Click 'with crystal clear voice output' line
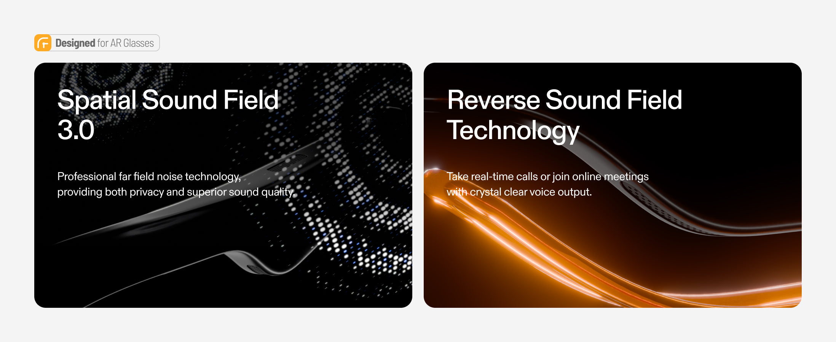Screen dimensions: 836x342 pyautogui.click(x=519, y=192)
